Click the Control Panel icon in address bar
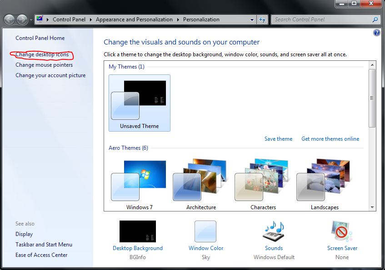385x270 pixels. tap(40, 19)
